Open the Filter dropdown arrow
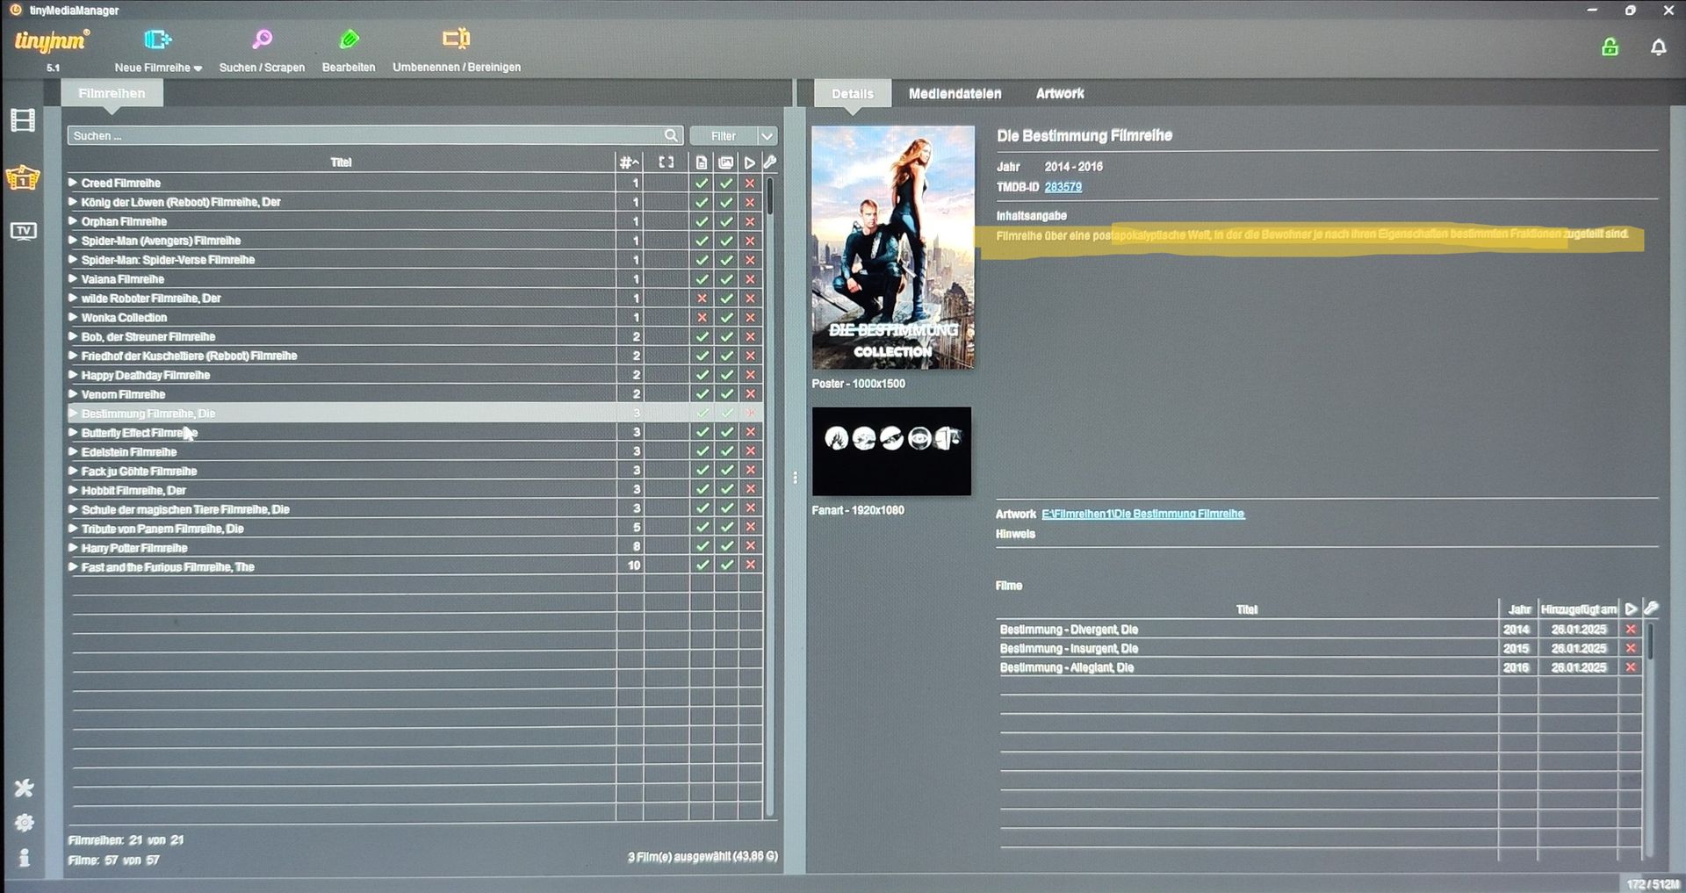The height and width of the screenshot is (893, 1686). [767, 136]
